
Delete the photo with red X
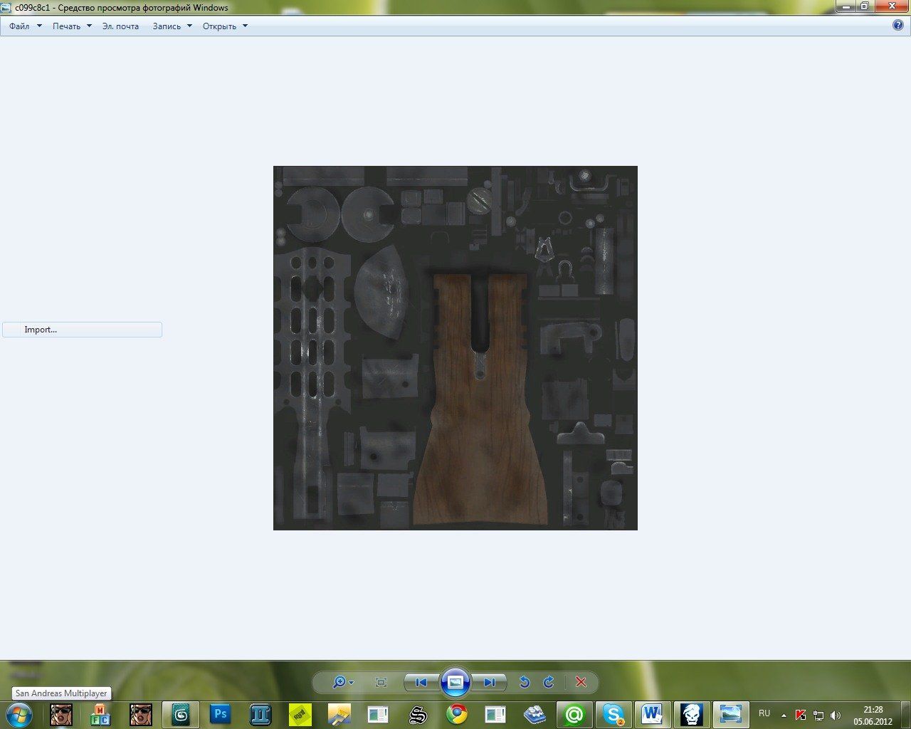(581, 682)
